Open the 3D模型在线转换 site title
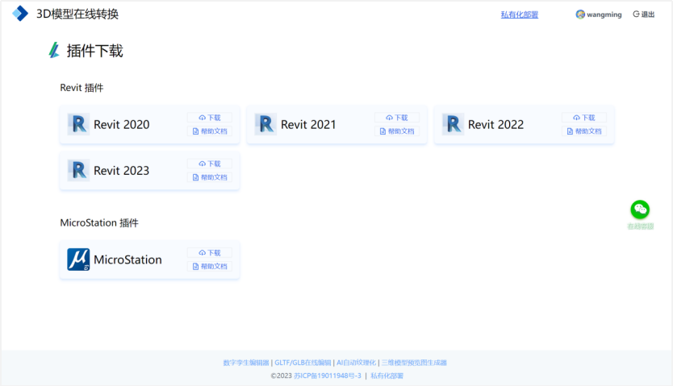 coord(77,15)
